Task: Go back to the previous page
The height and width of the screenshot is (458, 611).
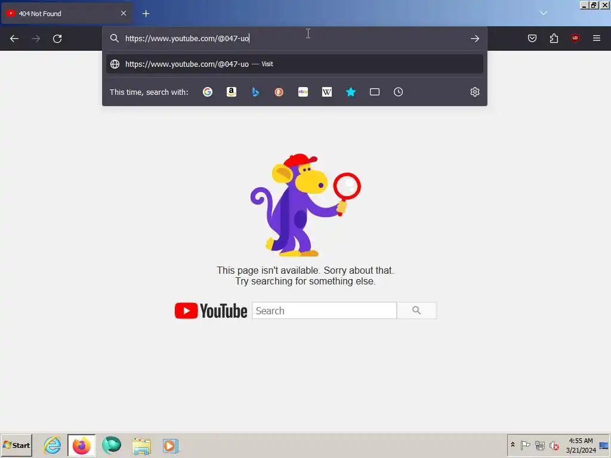Action: click(14, 39)
